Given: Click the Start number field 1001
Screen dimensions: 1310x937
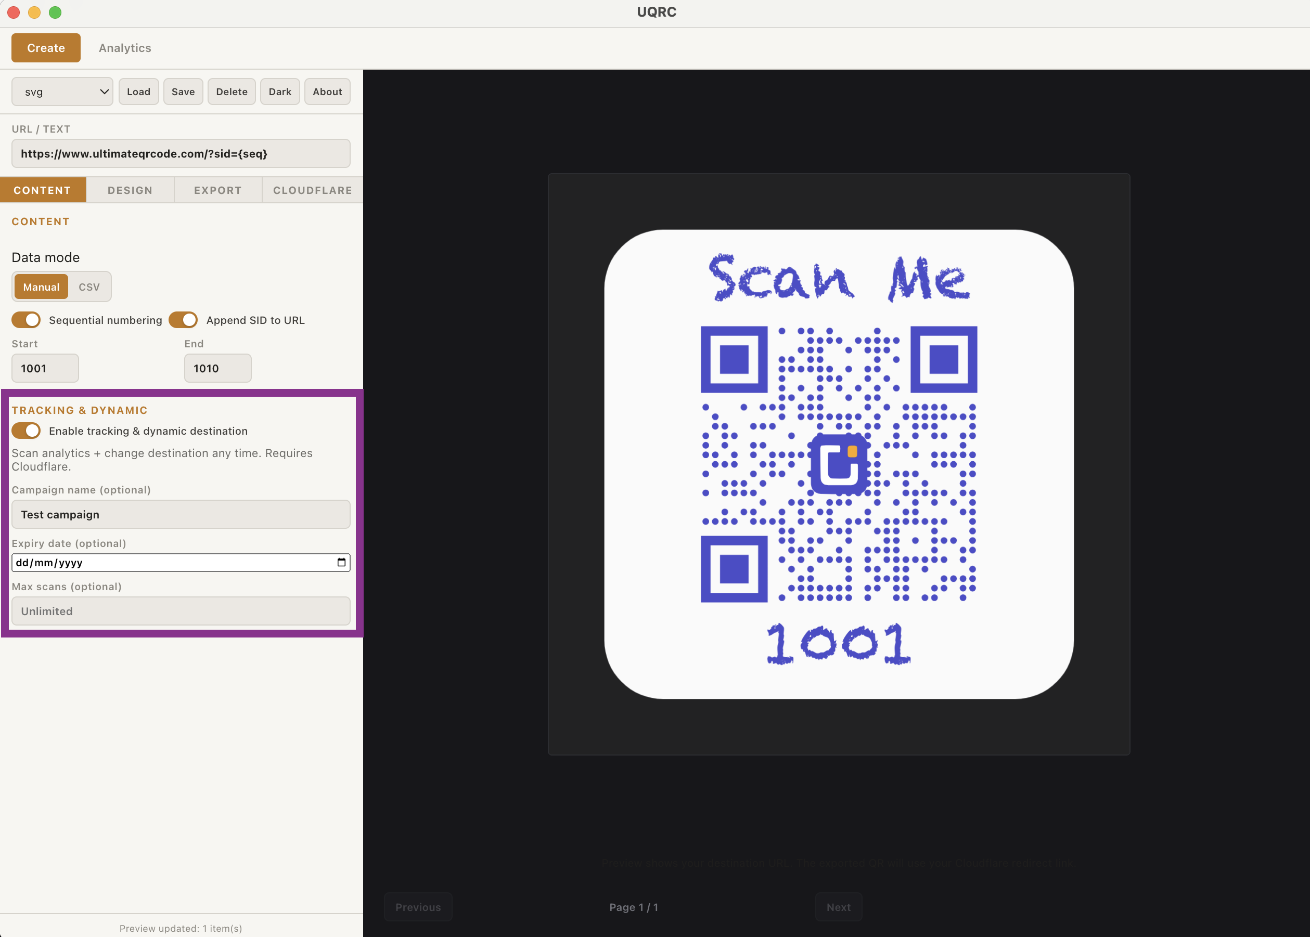Looking at the screenshot, I should tap(45, 368).
